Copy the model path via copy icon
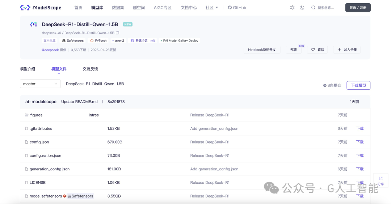Screen dimensions: 391x204 tap(117, 33)
